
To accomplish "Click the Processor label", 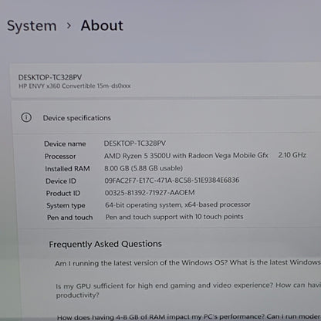I will point(60,156).
